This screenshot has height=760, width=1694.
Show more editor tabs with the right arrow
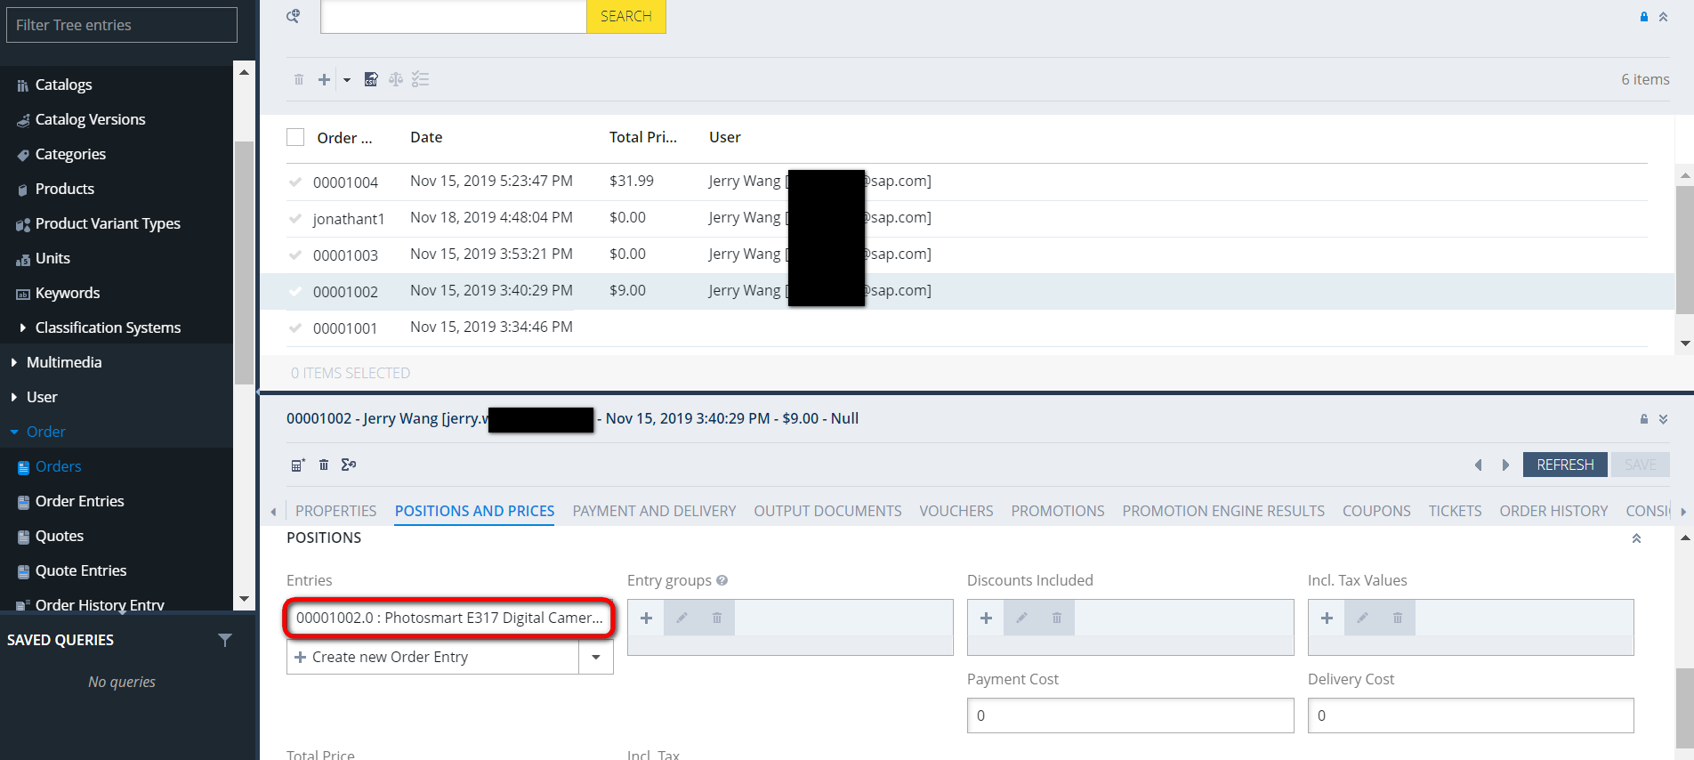(x=1683, y=512)
